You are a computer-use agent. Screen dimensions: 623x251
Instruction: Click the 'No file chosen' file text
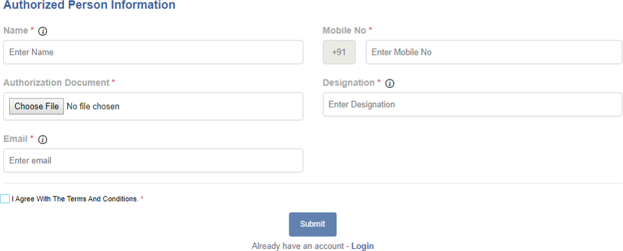[93, 107]
